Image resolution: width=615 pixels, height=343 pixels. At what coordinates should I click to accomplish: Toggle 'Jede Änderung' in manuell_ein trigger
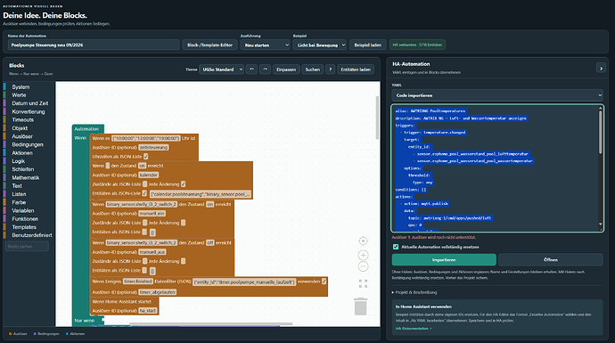click(184, 223)
